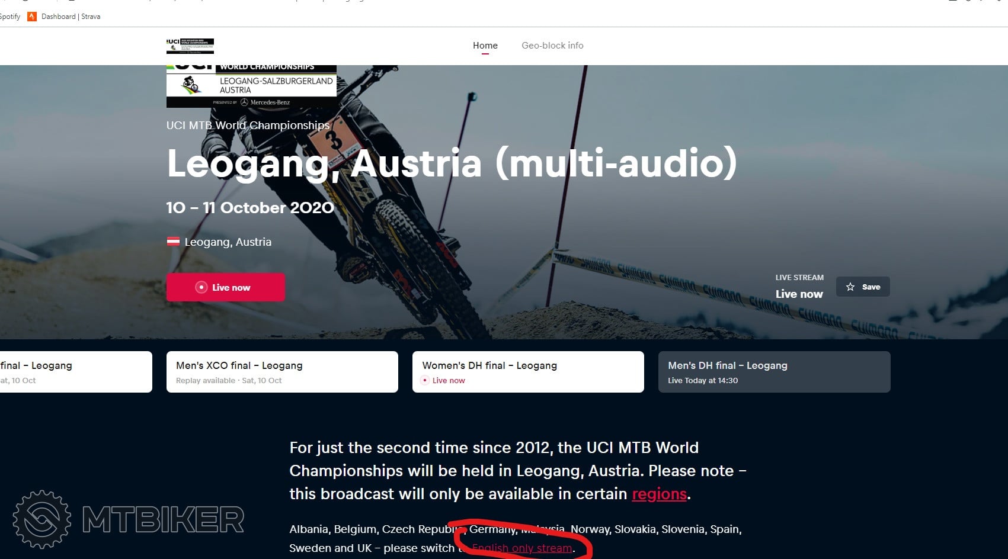Screen dimensions: 1008x559
Task: Follow the red regions link
Action: click(659, 494)
